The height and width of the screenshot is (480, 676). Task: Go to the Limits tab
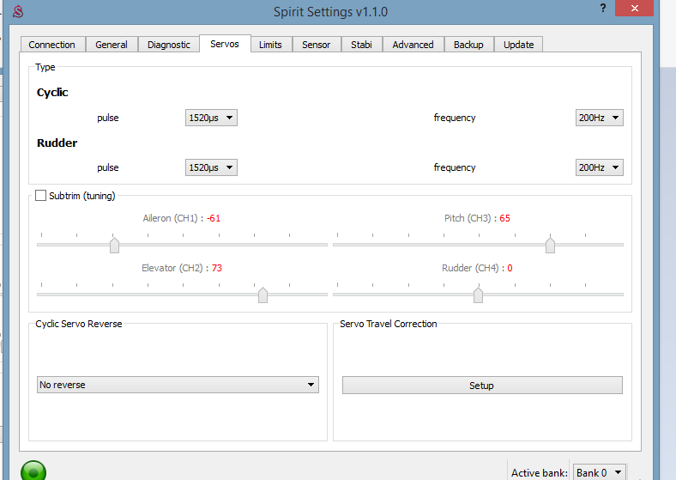tap(270, 45)
